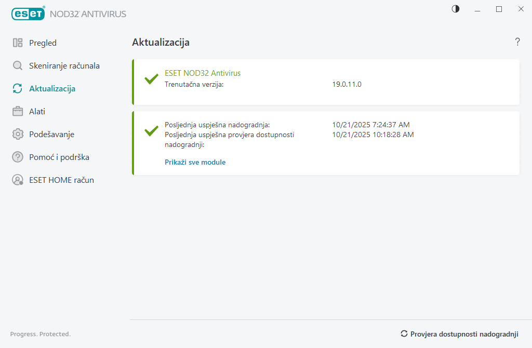Select the Alati menu entry
The width and height of the screenshot is (532, 348).
(x=37, y=112)
